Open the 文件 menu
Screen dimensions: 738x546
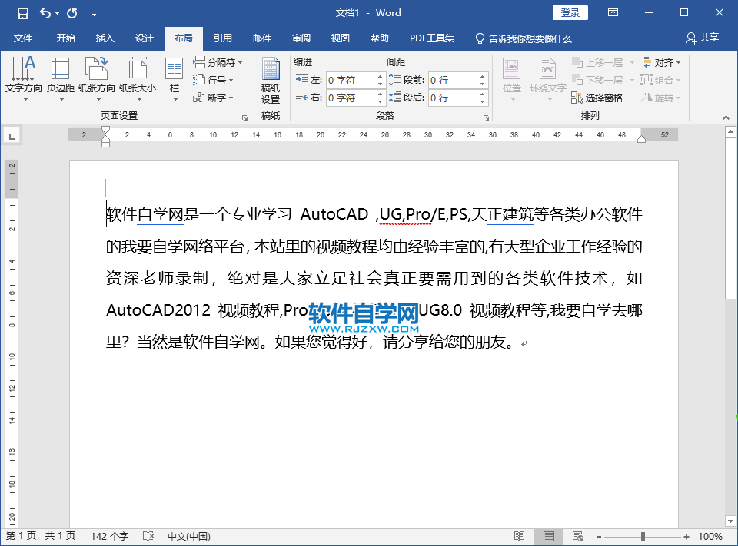point(22,38)
